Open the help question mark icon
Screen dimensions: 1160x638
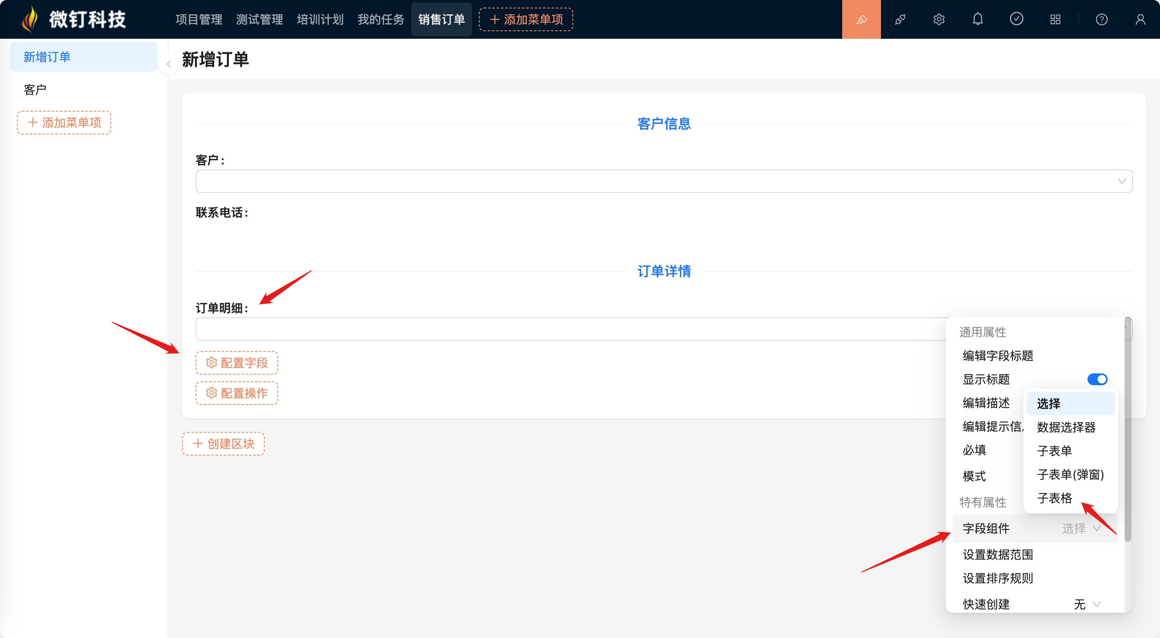[1101, 19]
